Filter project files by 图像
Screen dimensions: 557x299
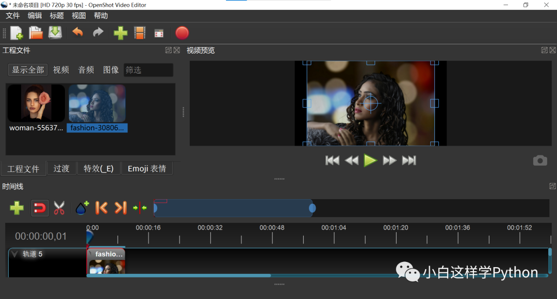(x=111, y=70)
